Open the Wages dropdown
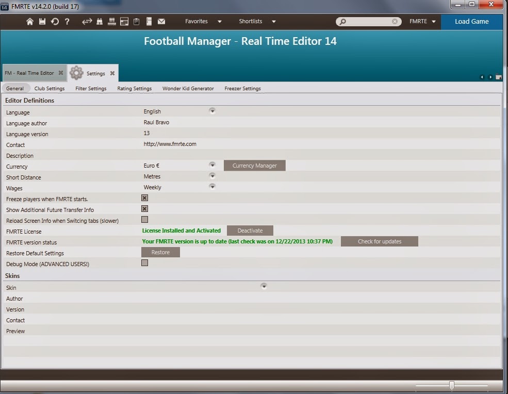Image resolution: width=508 pixels, height=394 pixels. tap(212, 186)
